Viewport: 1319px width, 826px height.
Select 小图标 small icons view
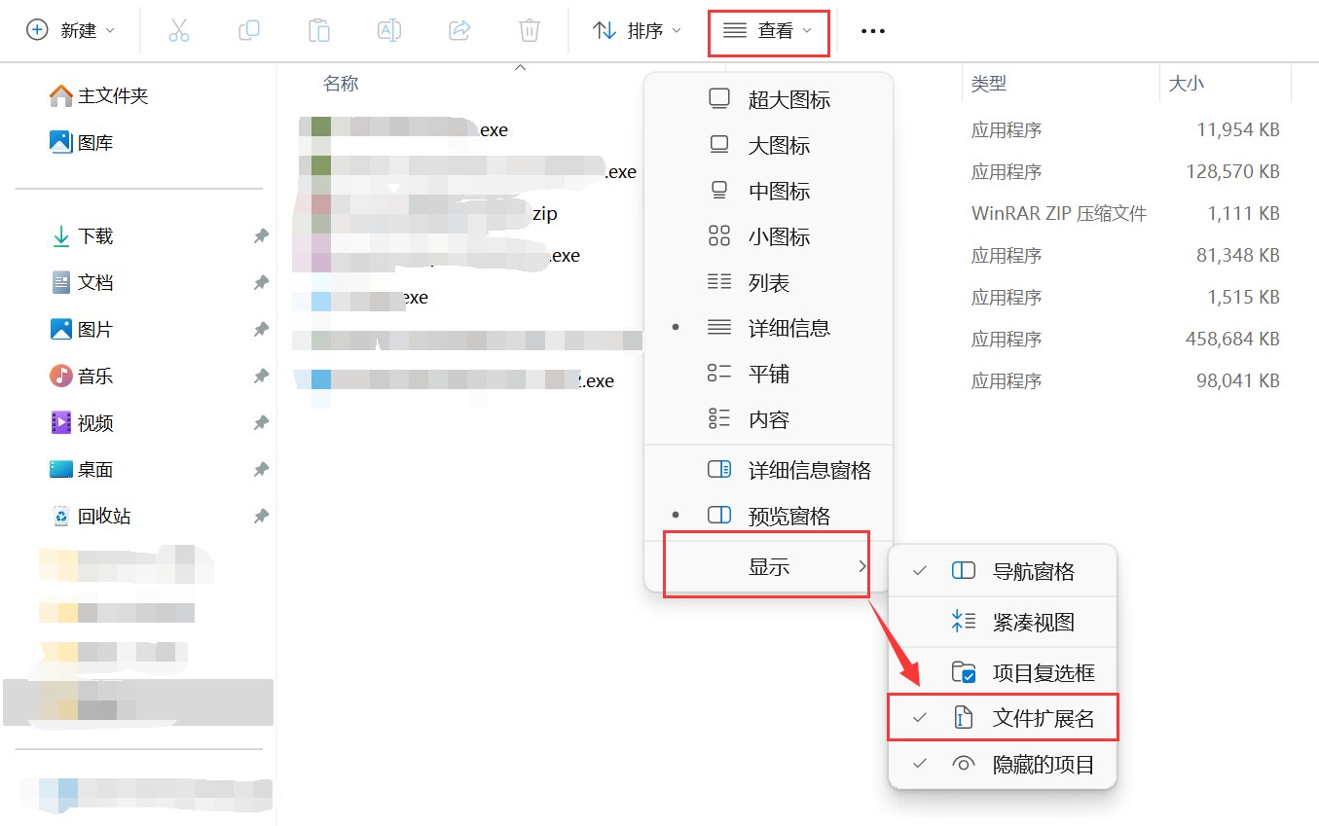(x=768, y=236)
